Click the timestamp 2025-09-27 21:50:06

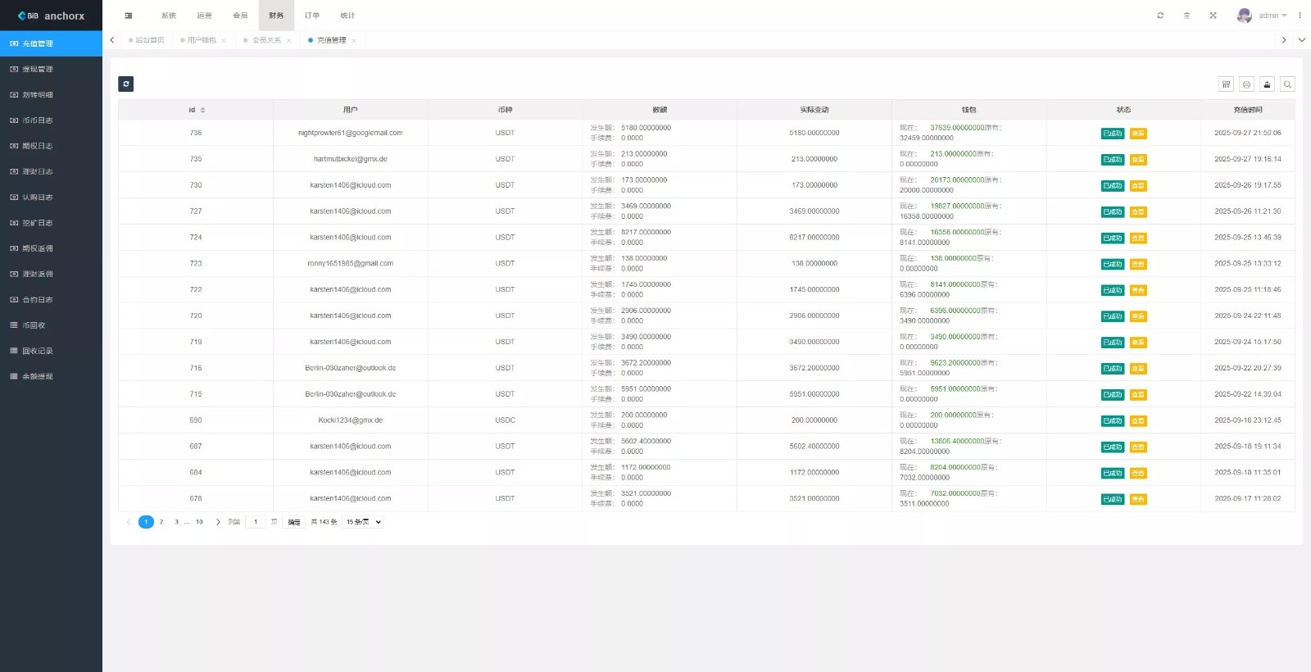[1248, 133]
